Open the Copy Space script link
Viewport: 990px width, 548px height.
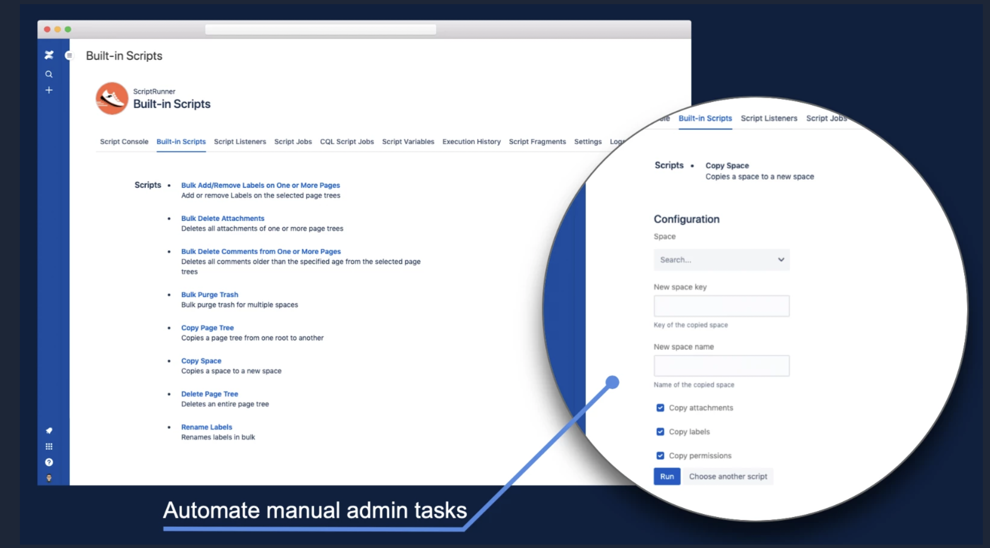coord(201,361)
